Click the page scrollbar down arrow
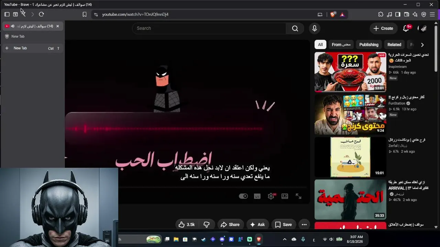Screen dimensions: 440x247 [436, 227]
